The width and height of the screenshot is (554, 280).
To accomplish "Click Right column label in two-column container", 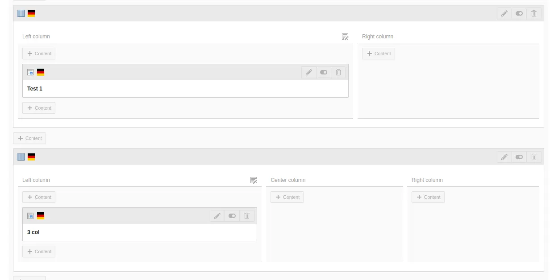I will [x=378, y=37].
